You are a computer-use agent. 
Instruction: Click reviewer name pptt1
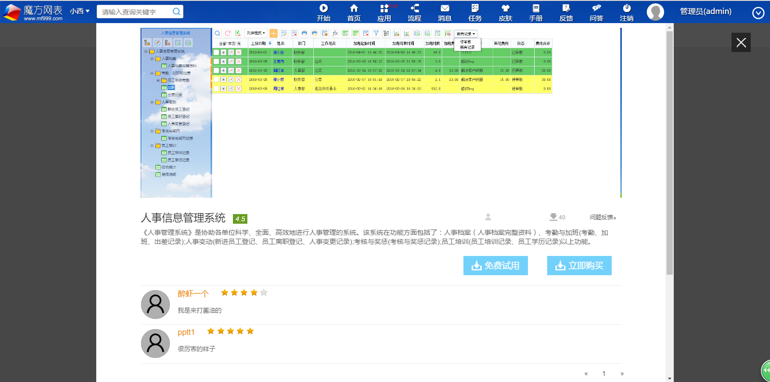186,332
